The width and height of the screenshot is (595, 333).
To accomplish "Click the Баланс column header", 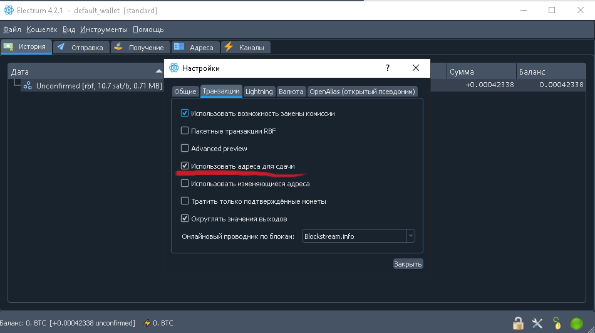I will coord(551,71).
